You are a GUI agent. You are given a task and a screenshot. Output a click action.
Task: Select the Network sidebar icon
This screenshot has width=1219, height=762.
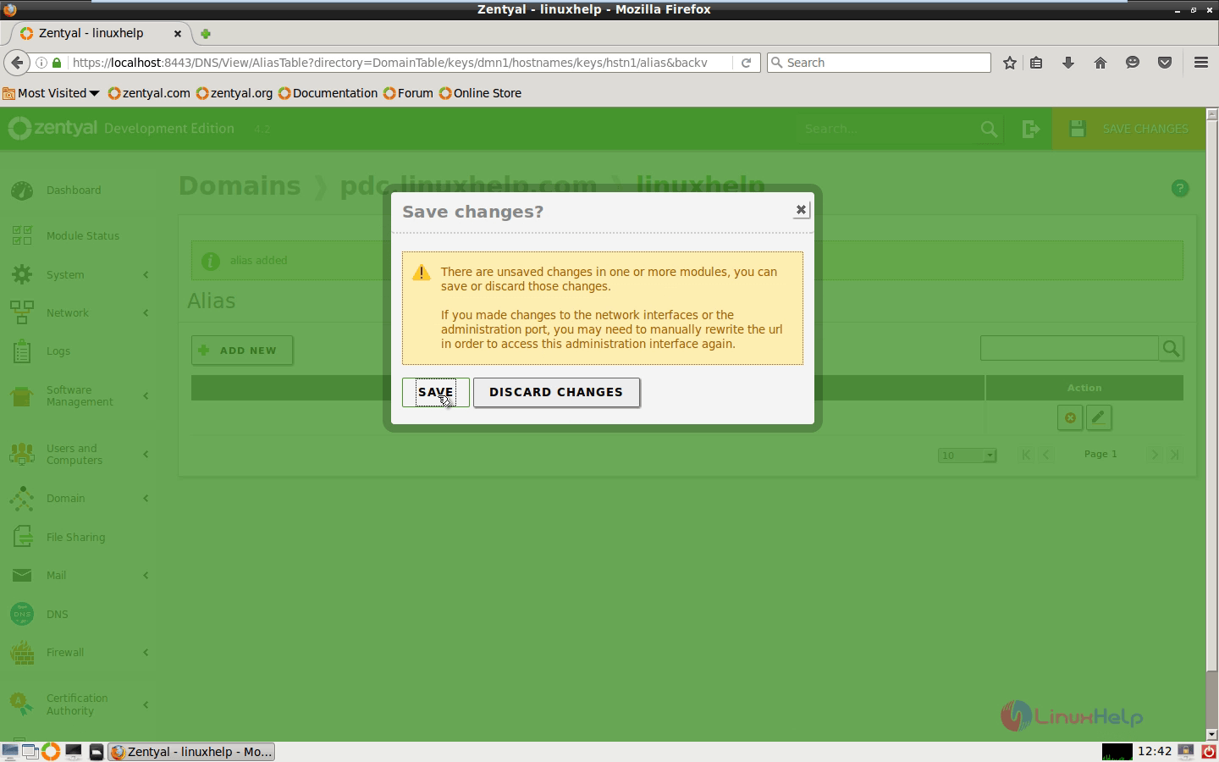pyautogui.click(x=22, y=312)
